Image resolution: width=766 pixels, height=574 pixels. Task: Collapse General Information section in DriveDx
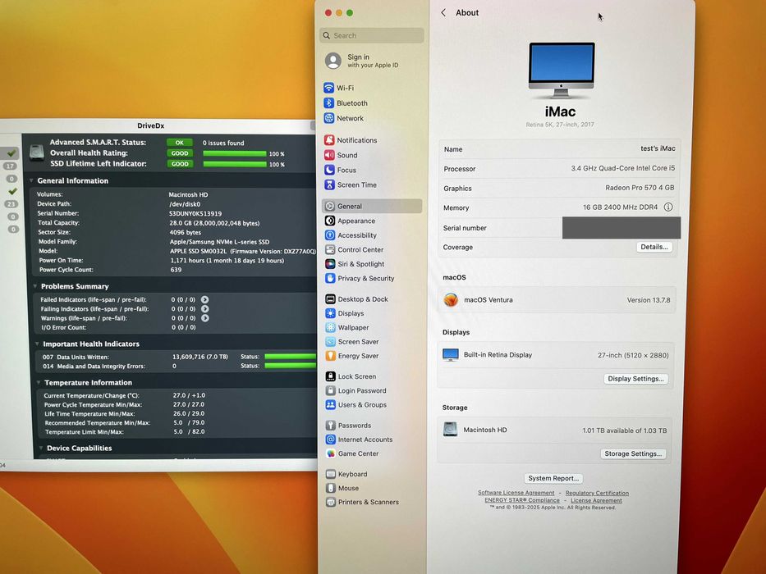click(x=31, y=180)
